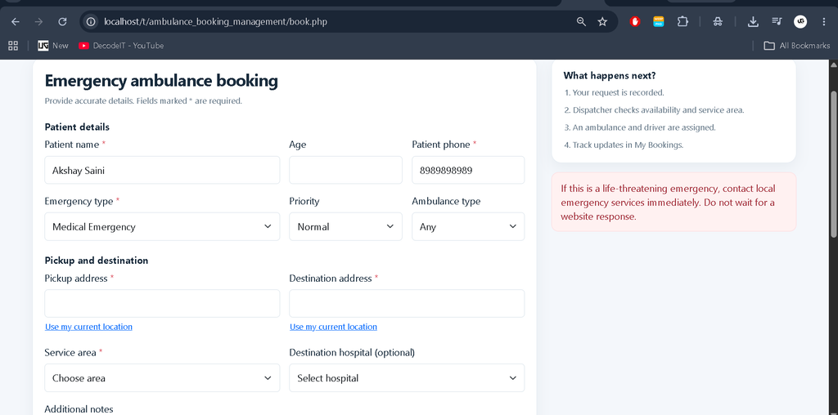
Task: Open the Priority dropdown showing Normal
Action: pos(346,227)
